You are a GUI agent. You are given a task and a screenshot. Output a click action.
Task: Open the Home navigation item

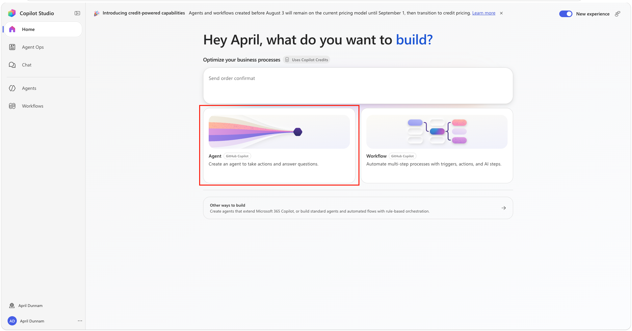coord(43,29)
